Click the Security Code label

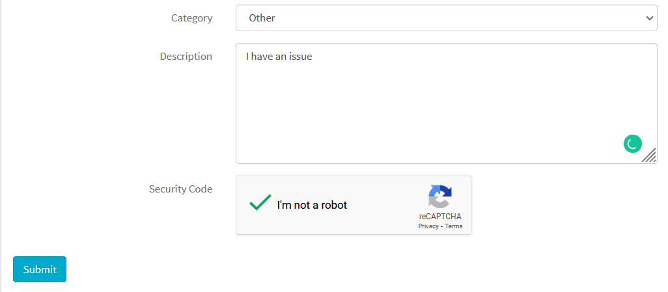point(180,189)
